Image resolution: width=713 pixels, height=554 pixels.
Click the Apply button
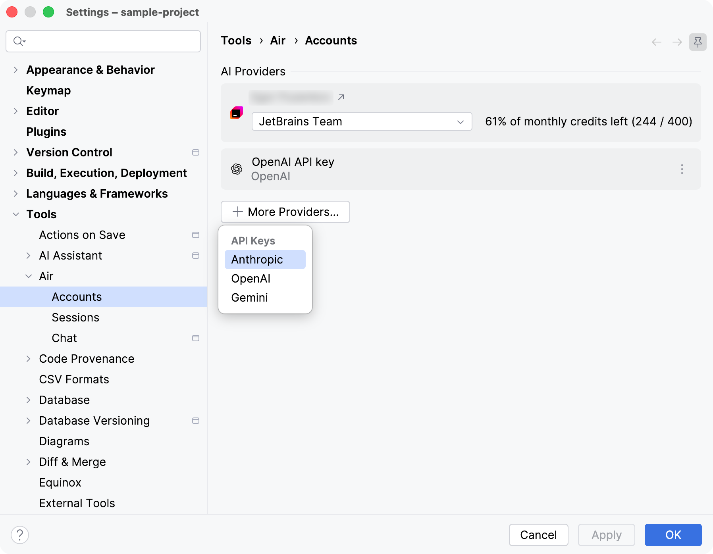[607, 535]
